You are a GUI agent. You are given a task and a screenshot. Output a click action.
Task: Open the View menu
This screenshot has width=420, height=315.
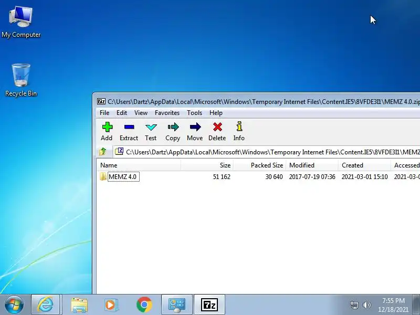(141, 113)
